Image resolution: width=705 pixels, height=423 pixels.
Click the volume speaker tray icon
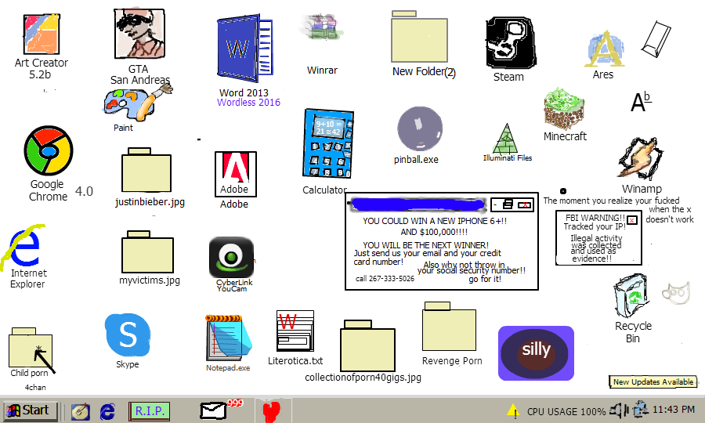tap(620, 409)
